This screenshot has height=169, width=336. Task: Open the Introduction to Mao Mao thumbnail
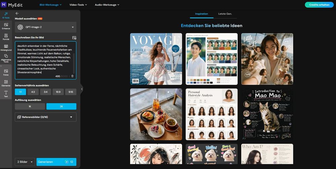pyautogui.click(x=267, y=114)
